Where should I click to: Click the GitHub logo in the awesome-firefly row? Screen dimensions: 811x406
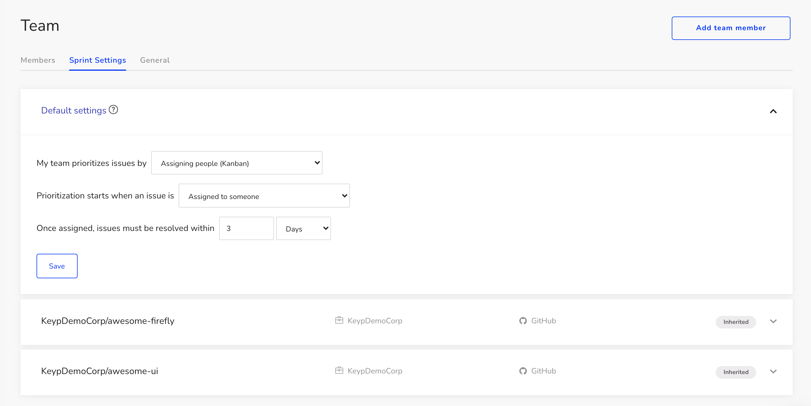pyautogui.click(x=523, y=321)
